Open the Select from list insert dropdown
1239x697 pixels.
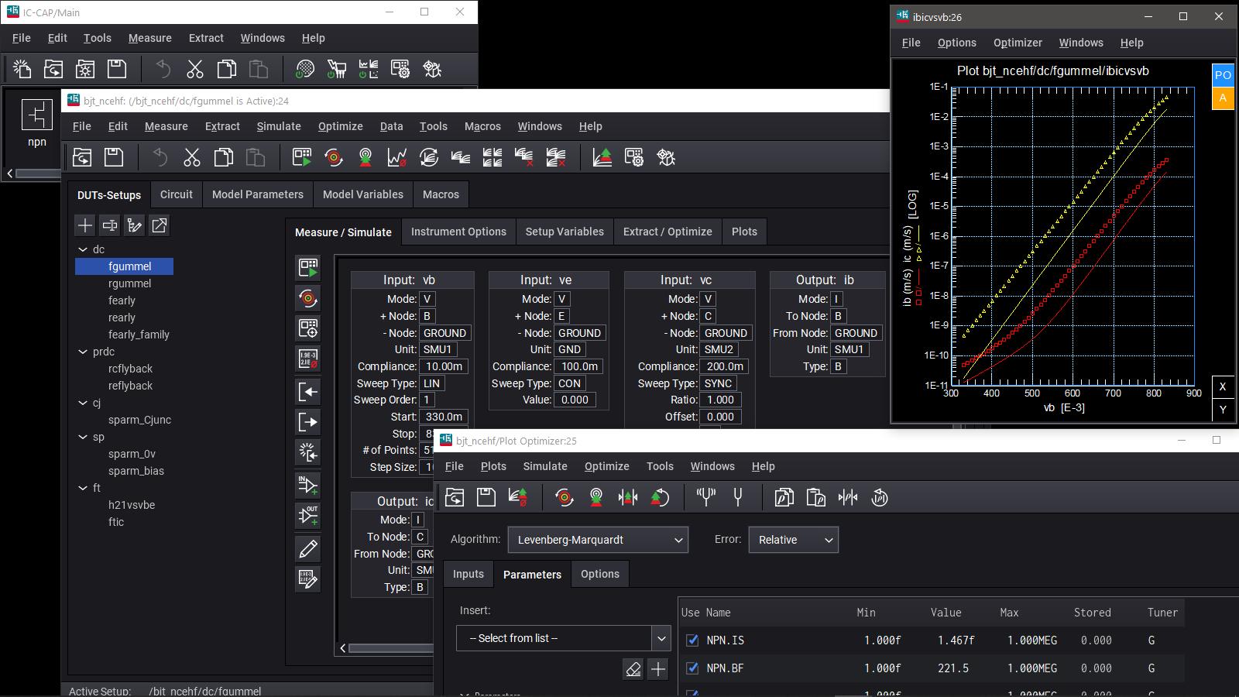[x=563, y=638]
